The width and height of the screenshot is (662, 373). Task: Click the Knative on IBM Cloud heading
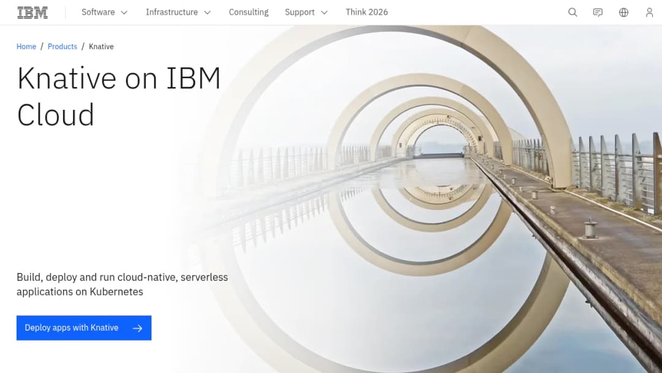pos(119,96)
